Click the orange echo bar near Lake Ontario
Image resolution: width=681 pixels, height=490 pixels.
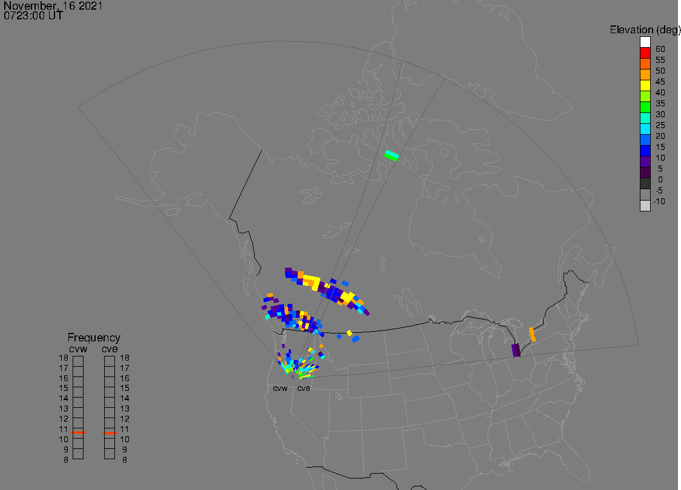pyautogui.click(x=532, y=334)
